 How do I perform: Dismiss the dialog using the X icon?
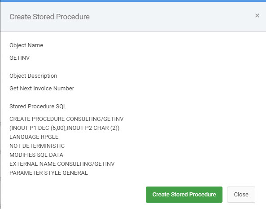[257, 15]
